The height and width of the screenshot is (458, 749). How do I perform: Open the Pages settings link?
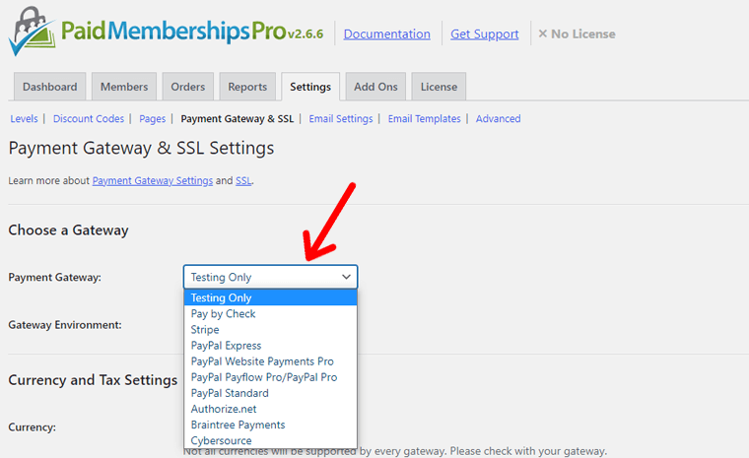(x=153, y=118)
